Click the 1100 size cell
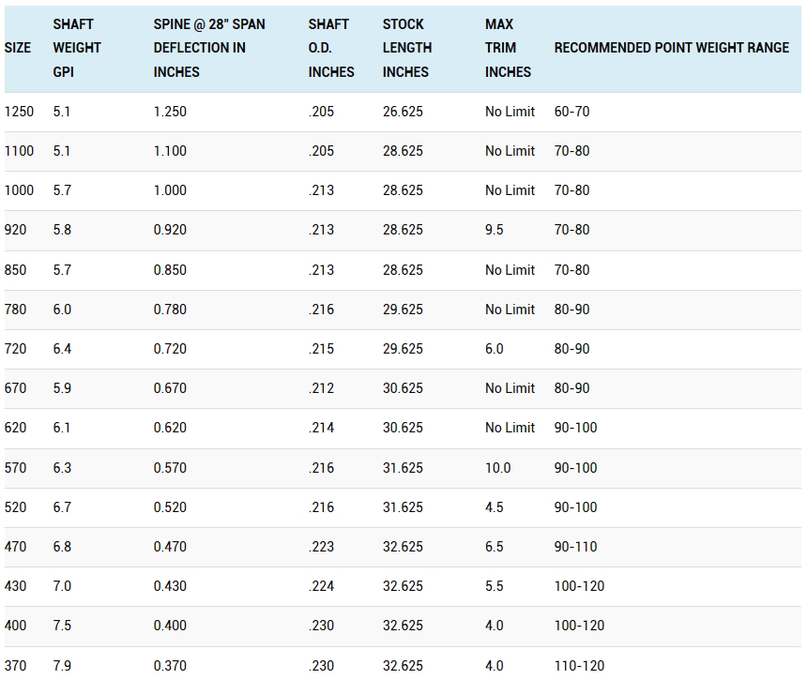 coord(19,151)
